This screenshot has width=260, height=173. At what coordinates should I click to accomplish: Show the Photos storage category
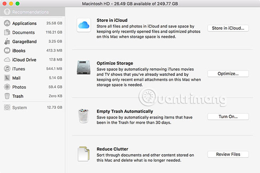33,87
